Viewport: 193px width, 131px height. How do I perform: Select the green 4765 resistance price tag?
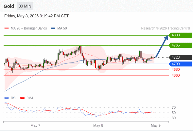(x=180, y=45)
